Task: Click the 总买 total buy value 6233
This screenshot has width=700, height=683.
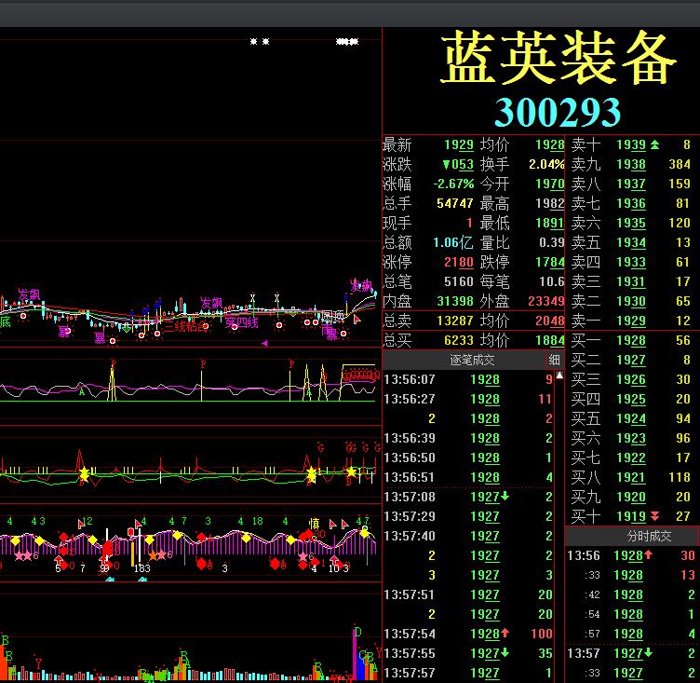Action: pos(459,340)
